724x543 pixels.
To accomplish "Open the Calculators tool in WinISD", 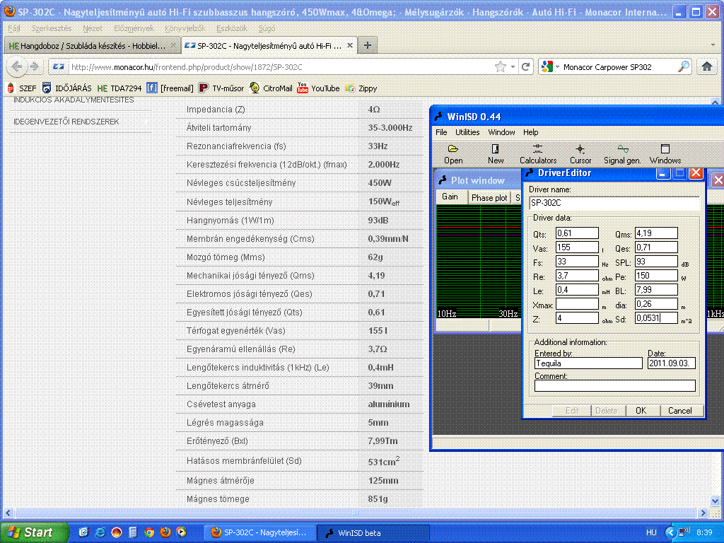I will point(538,153).
